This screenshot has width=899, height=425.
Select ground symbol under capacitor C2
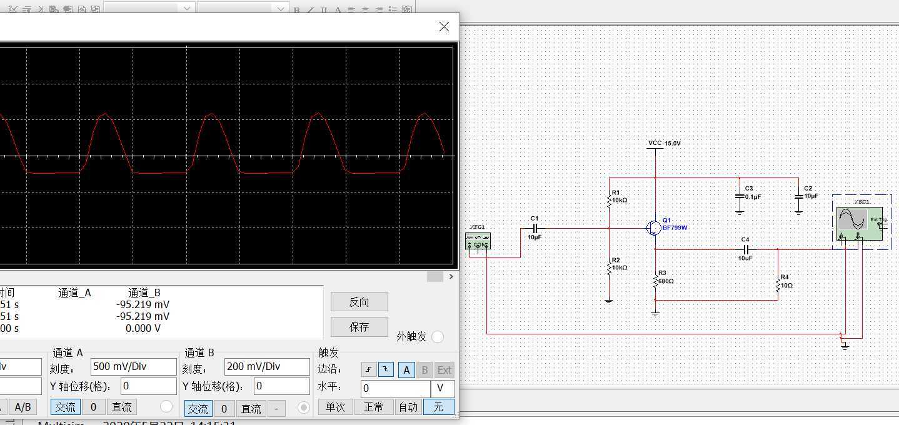[798, 212]
